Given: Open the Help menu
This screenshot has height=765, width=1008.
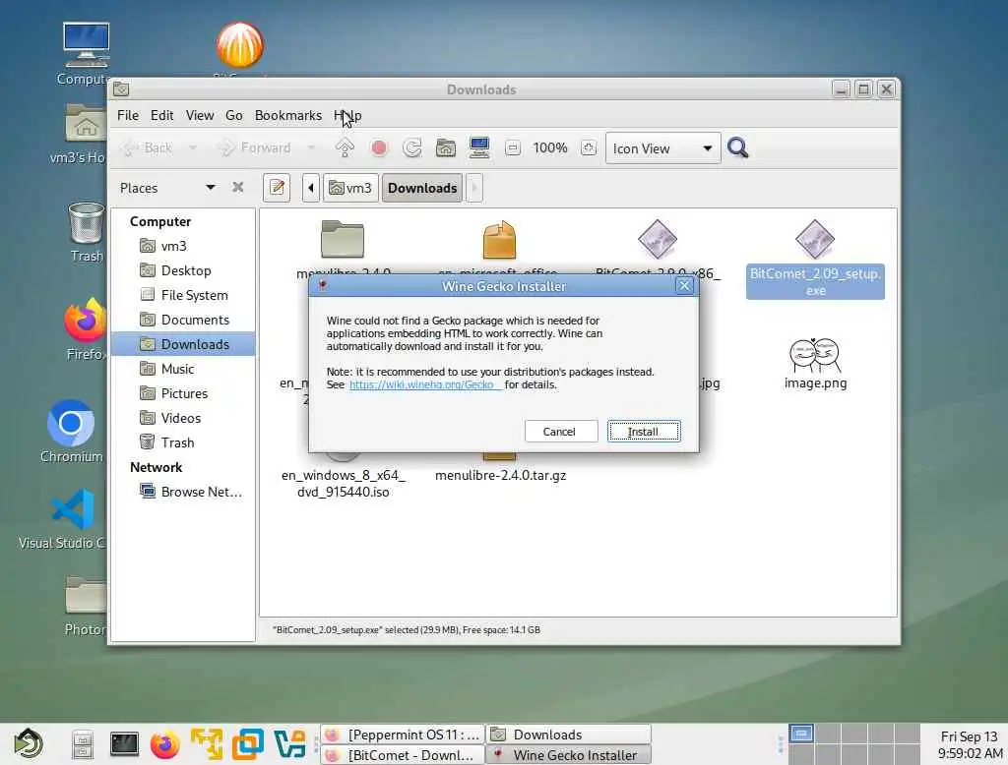Looking at the screenshot, I should tap(347, 116).
